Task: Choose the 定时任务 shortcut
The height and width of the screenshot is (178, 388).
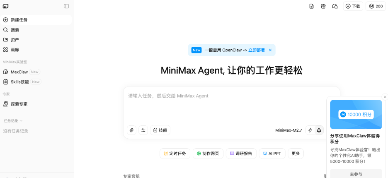Action: click(x=175, y=154)
